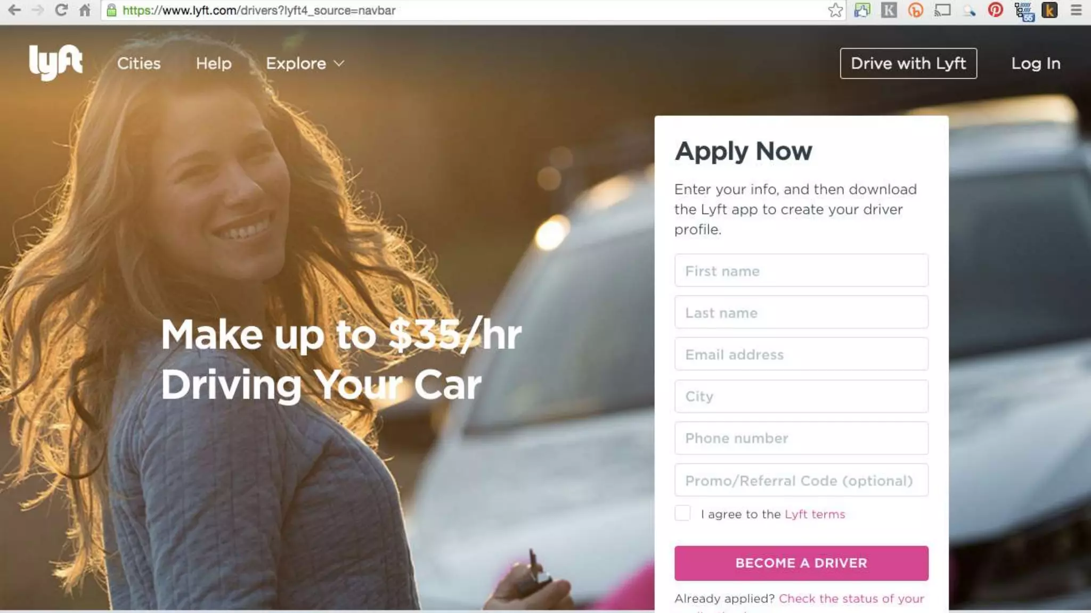Go back with browser back arrow

14,10
